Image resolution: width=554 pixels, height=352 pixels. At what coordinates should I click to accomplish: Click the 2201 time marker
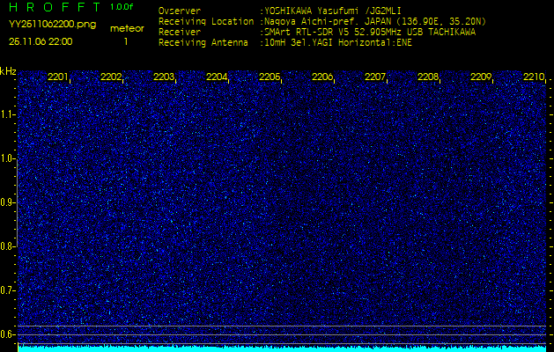click(x=58, y=77)
